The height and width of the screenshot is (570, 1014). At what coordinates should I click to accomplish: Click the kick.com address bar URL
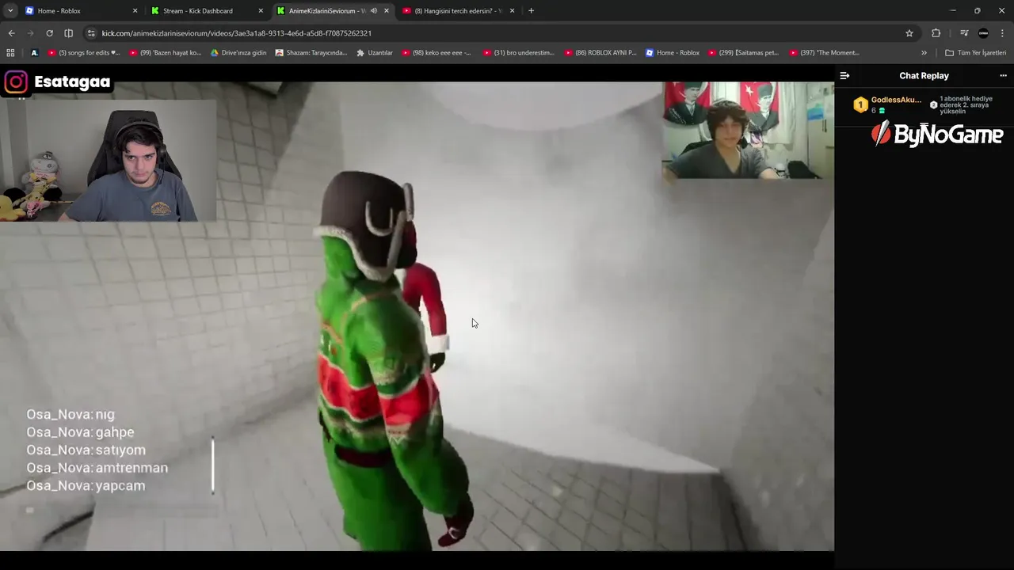(237, 33)
